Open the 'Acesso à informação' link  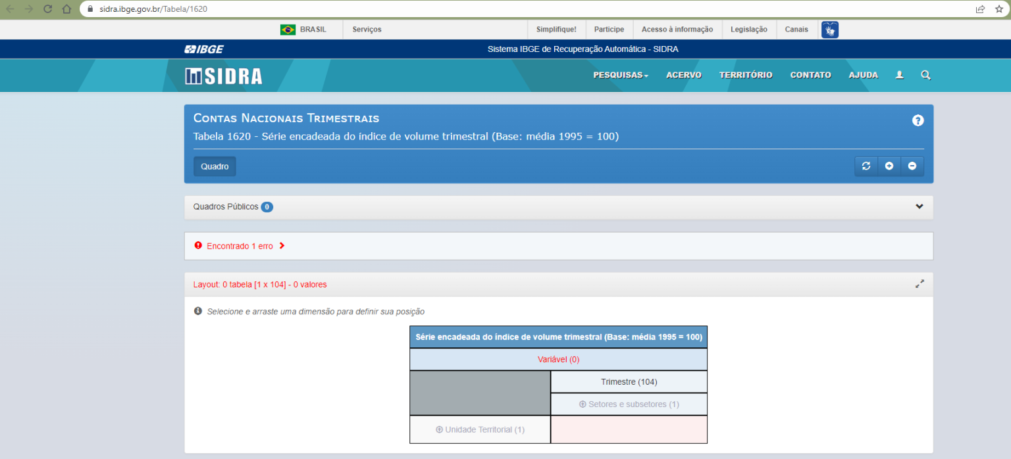click(x=677, y=30)
